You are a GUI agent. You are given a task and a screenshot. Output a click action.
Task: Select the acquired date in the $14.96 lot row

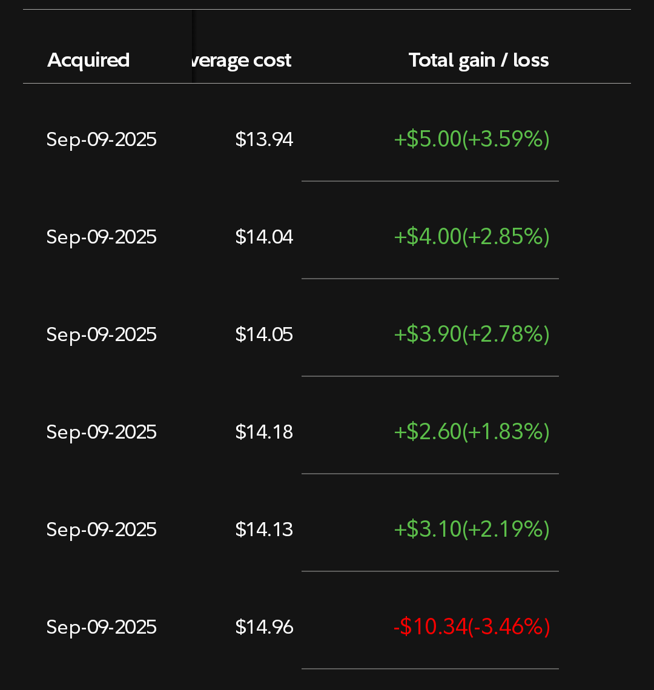click(x=102, y=628)
